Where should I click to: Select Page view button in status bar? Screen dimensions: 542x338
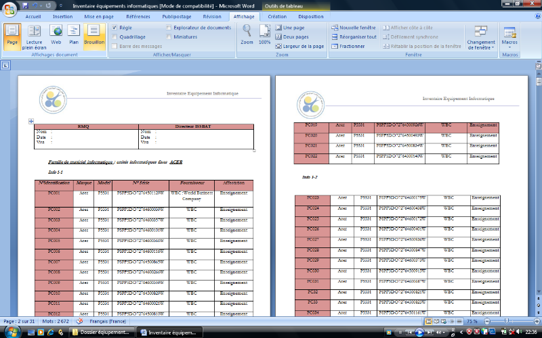point(429,322)
